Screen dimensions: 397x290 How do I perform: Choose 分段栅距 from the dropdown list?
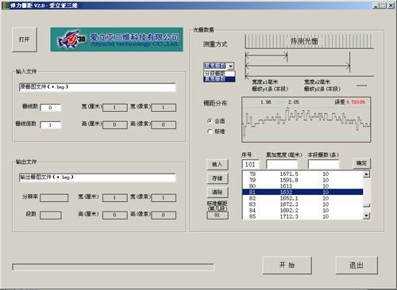pyautogui.click(x=219, y=74)
